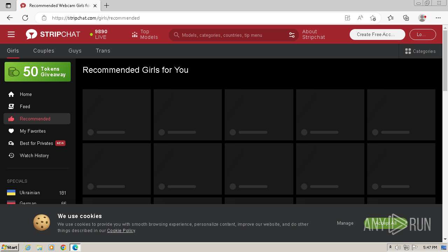Open the Favorites list icon

[x=391, y=18]
